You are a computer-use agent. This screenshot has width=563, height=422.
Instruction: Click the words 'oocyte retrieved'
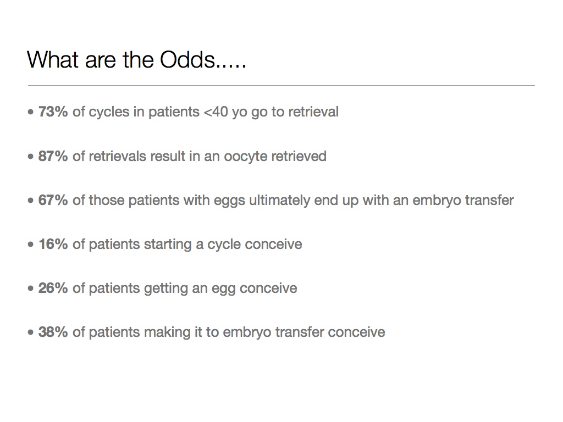[x=275, y=157]
